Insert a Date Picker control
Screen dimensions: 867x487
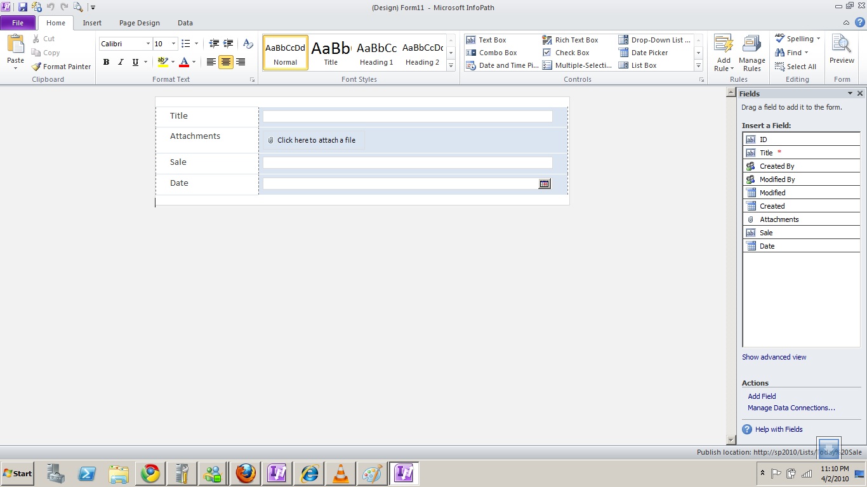click(x=649, y=53)
